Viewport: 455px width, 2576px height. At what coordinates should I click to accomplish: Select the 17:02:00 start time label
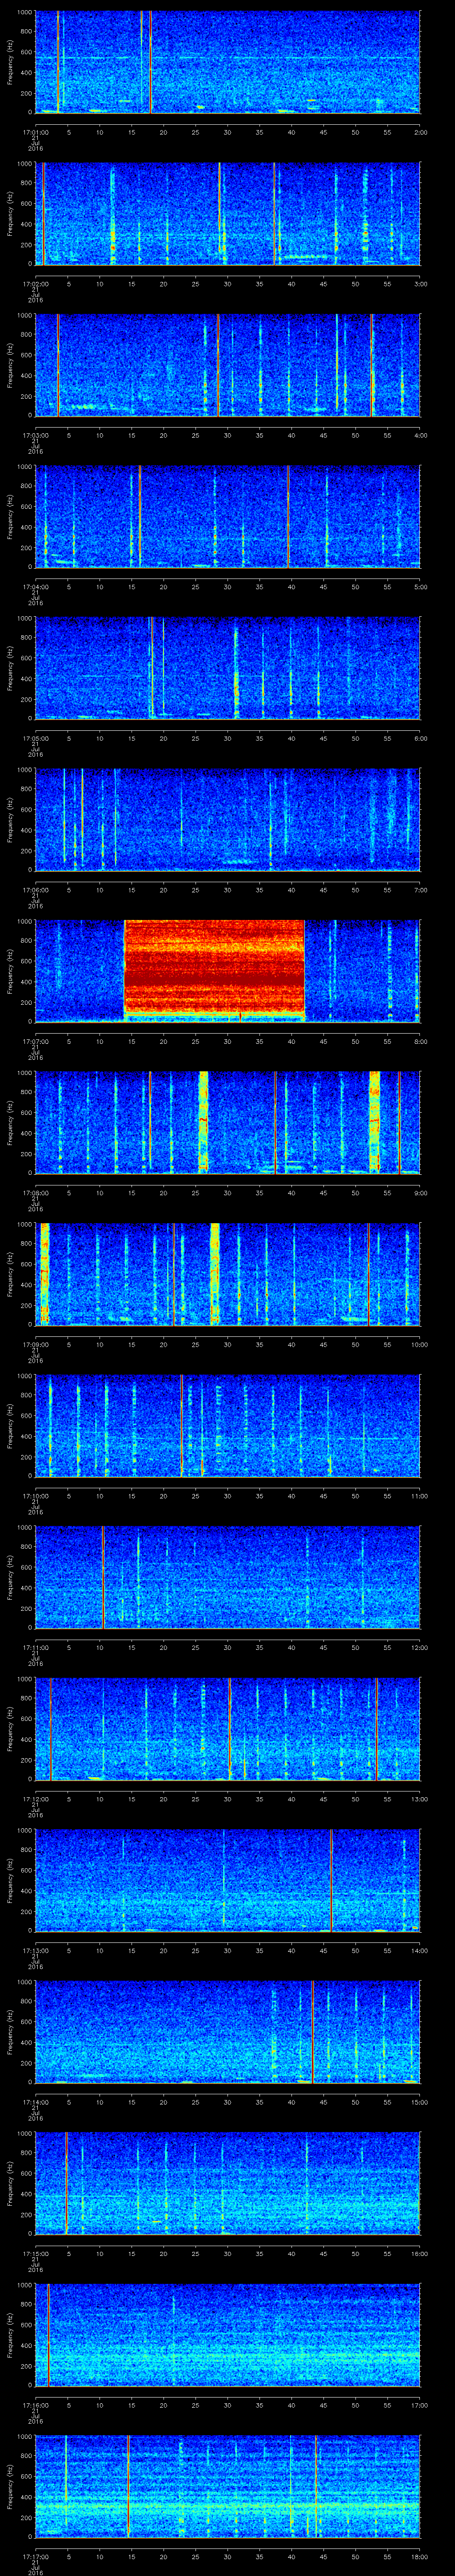pos(35,284)
